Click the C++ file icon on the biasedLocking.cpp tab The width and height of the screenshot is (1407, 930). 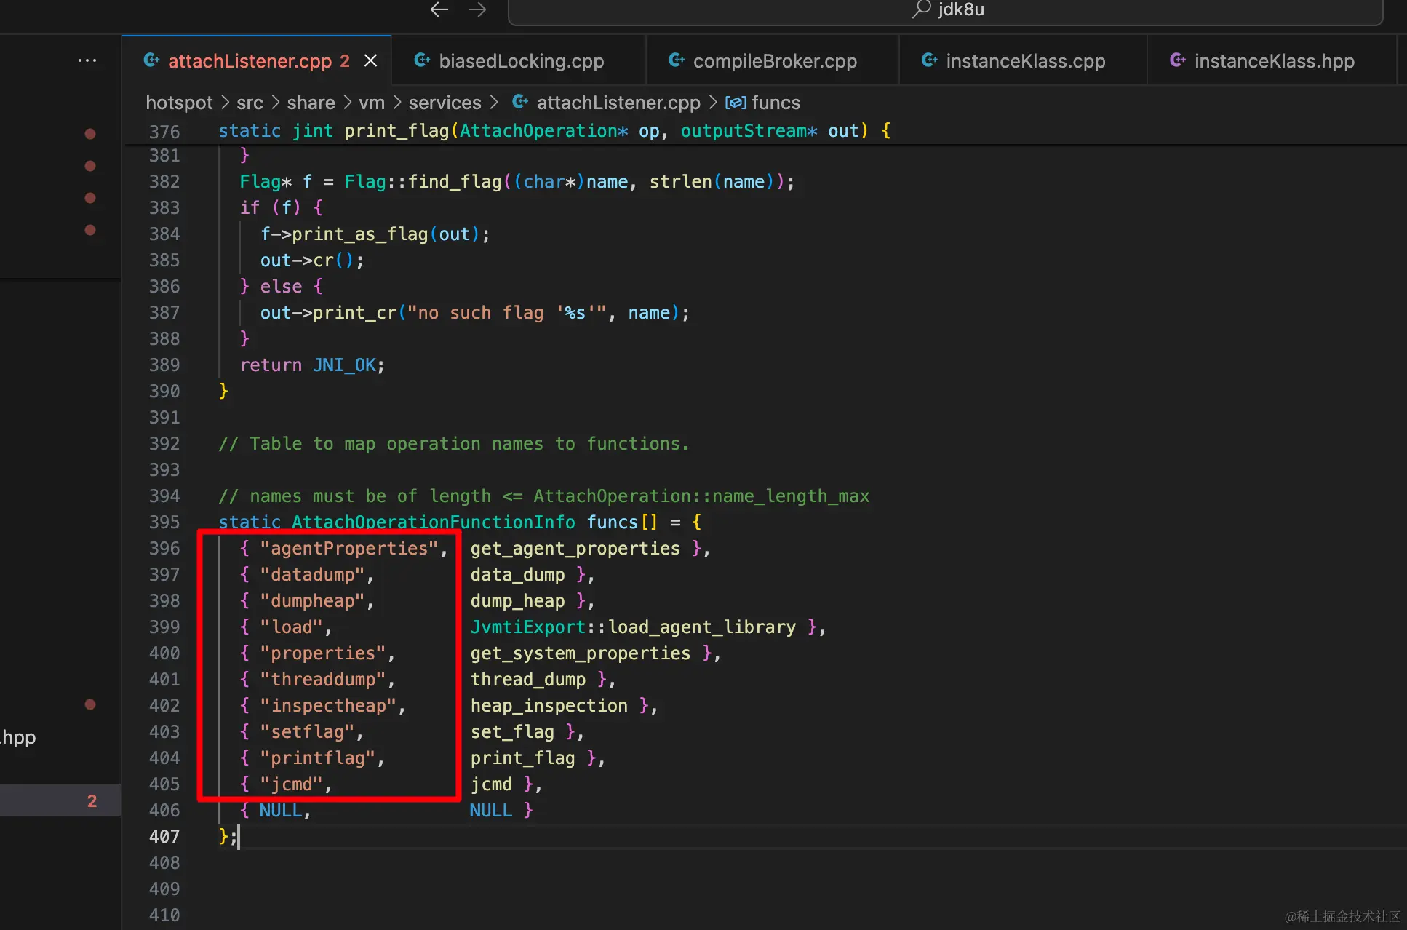tap(422, 60)
